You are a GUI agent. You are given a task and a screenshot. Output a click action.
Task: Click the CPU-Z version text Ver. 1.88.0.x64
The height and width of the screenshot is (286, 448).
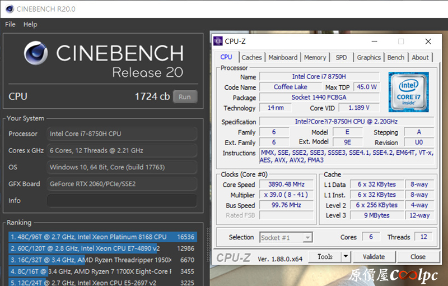(x=279, y=259)
